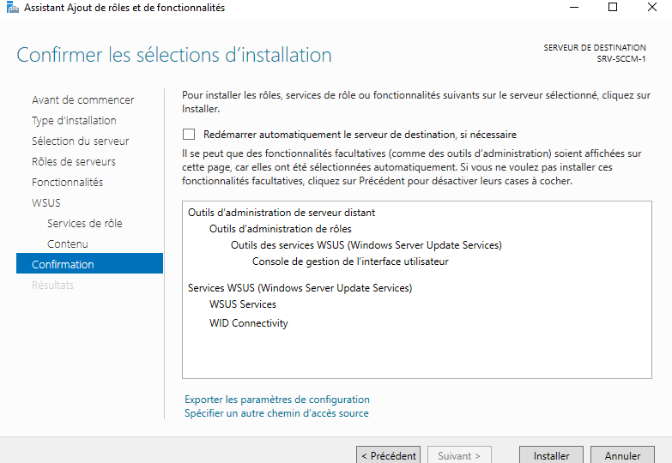Go to Avant de commencer step

[x=82, y=100]
